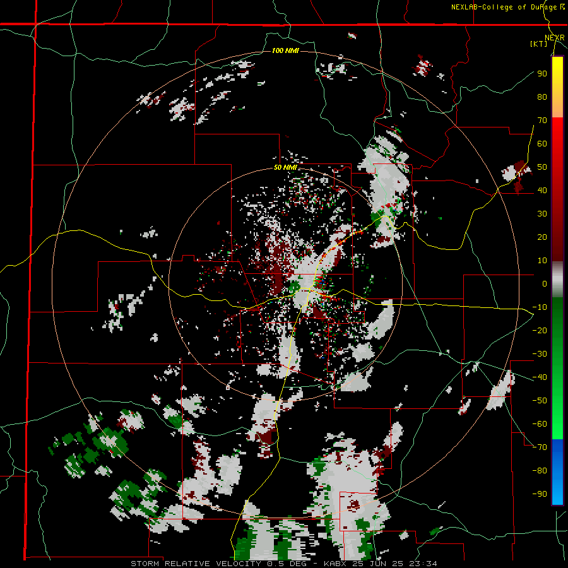Screen dimensions: 568x568
Task: Click the -10 value on the velocity scale
Action: pyautogui.click(x=540, y=307)
